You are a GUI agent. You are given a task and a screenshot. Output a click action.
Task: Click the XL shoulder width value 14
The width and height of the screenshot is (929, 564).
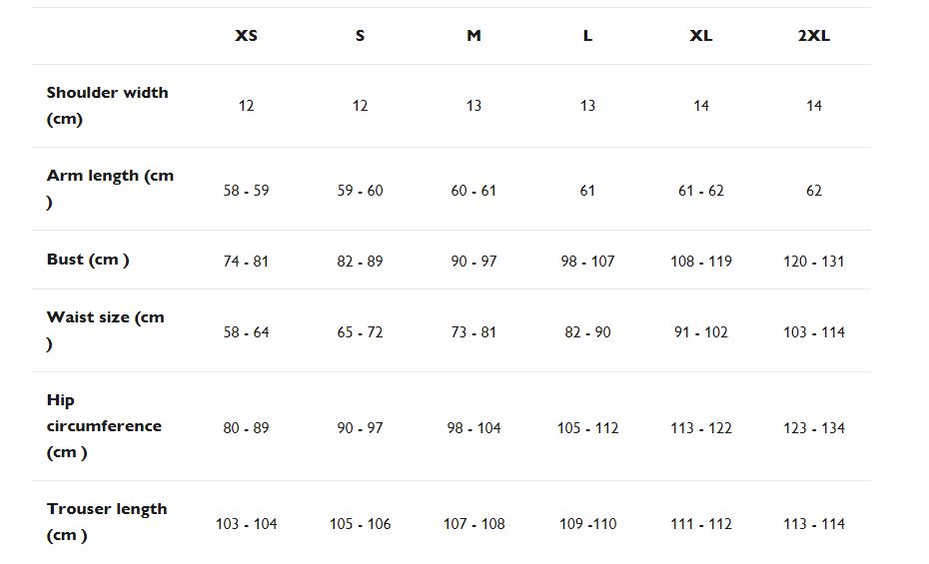701,106
